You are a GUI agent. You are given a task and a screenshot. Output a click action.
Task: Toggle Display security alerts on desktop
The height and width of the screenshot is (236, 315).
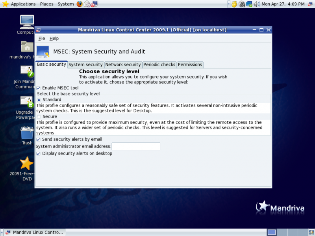coord(38,153)
